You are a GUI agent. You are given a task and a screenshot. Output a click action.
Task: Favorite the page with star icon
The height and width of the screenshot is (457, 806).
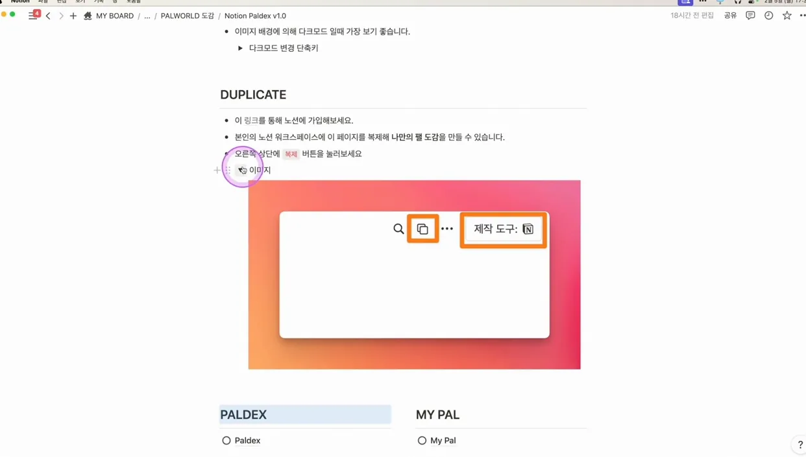(x=787, y=16)
